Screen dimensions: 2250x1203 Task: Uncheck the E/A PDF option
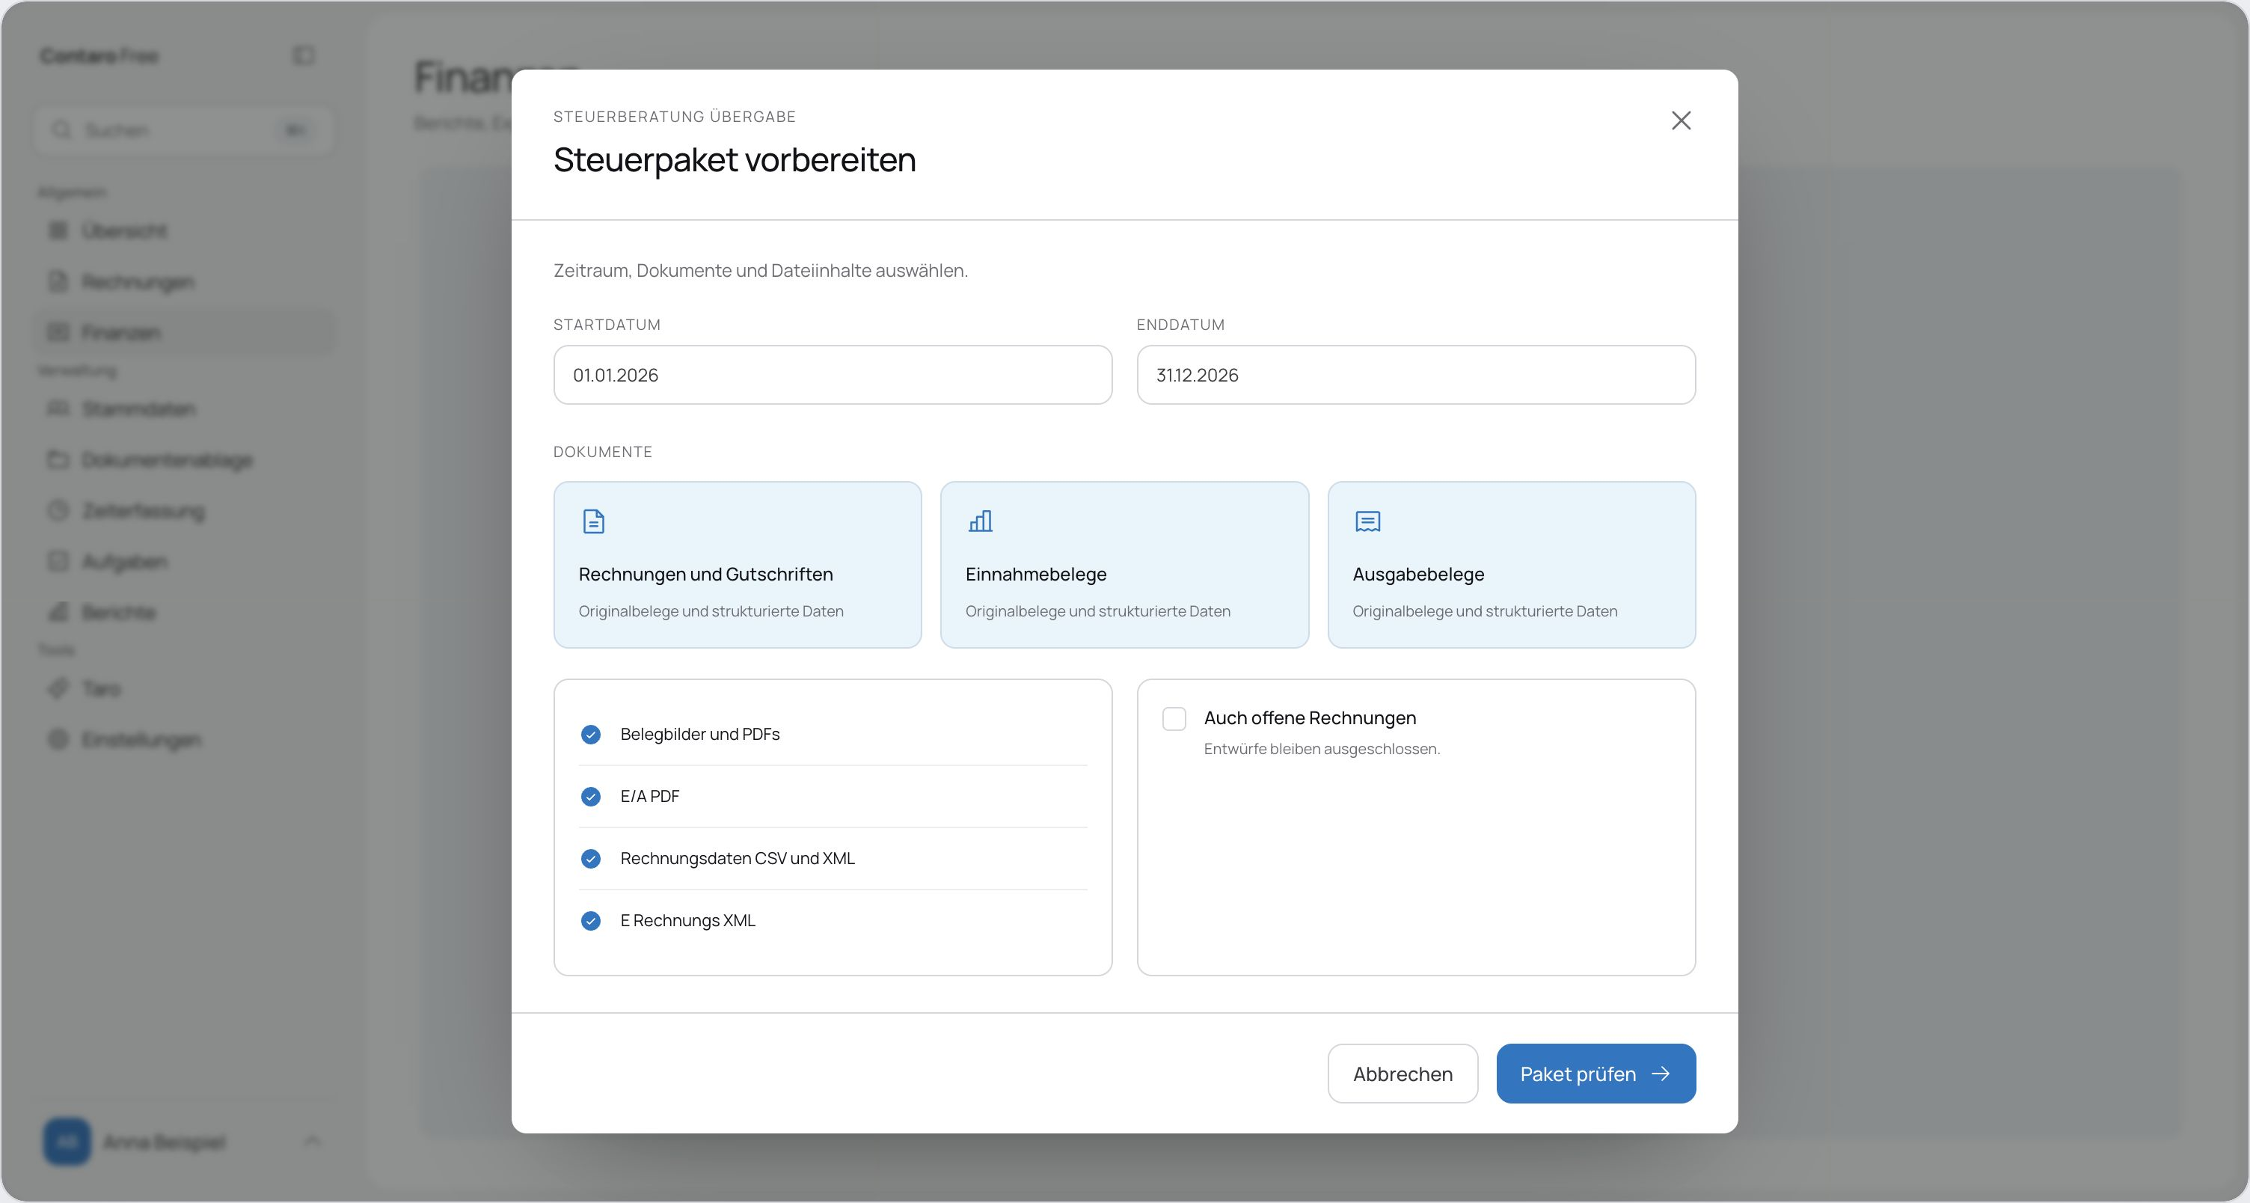coord(590,797)
